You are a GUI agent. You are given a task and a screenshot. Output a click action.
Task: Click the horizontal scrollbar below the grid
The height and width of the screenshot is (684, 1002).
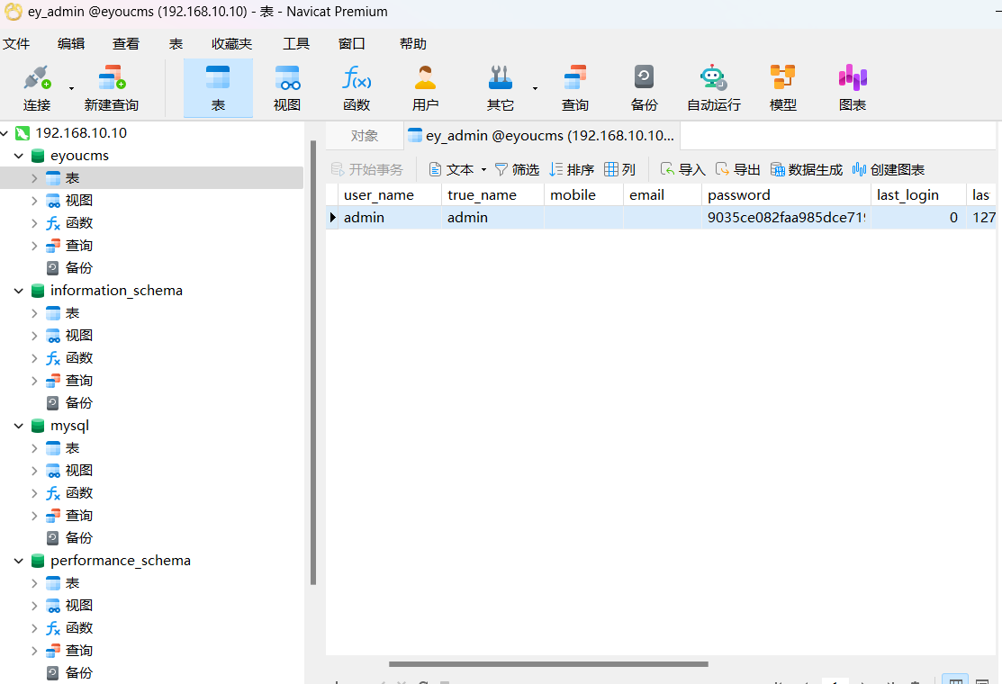coord(547,664)
